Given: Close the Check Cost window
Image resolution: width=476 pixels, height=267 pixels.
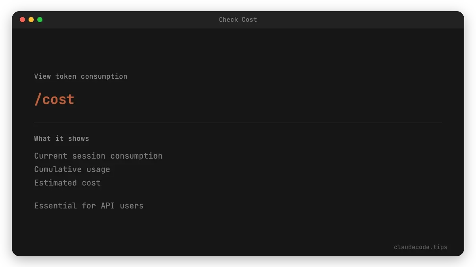Looking at the screenshot, I should pyautogui.click(x=22, y=19).
